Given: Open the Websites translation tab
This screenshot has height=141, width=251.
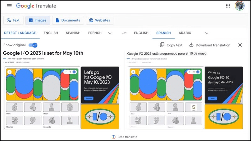Looking at the screenshot, I should [100, 20].
